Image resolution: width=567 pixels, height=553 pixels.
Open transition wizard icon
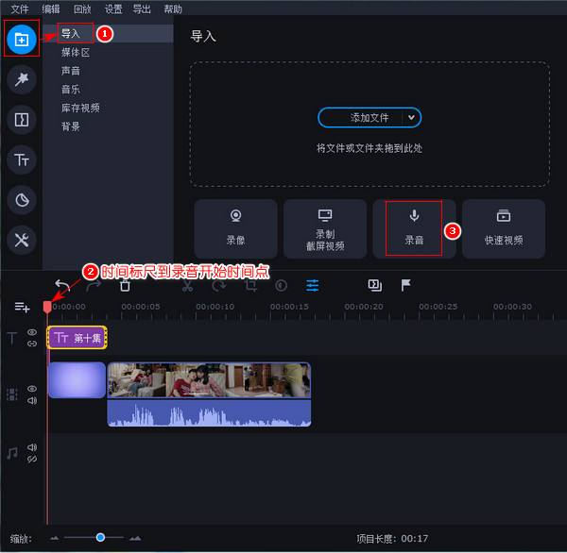pos(374,285)
